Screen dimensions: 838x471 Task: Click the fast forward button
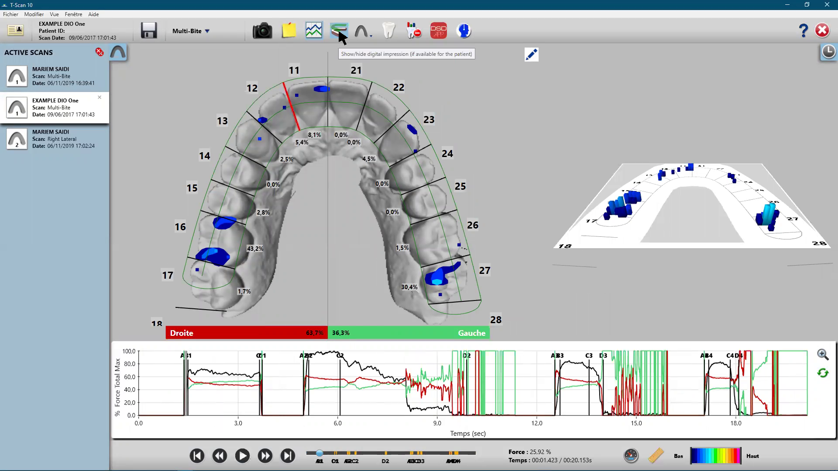coord(265,456)
